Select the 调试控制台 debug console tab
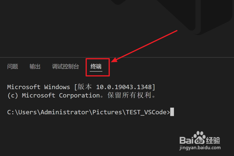This screenshot has width=234, height=156. click(x=66, y=67)
